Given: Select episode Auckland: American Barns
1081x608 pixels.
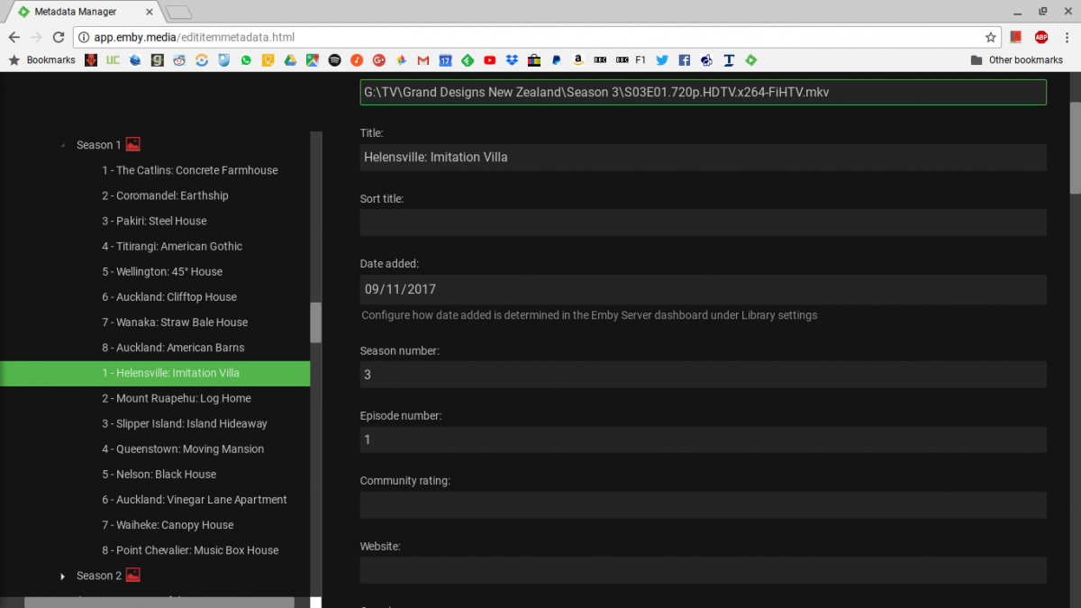Looking at the screenshot, I should [173, 347].
